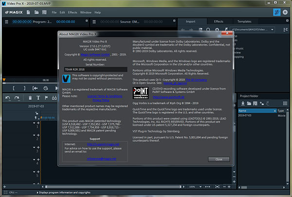Open the Source monitor hamburger menu
292x197 pixels.
pyautogui.click(x=94, y=22)
